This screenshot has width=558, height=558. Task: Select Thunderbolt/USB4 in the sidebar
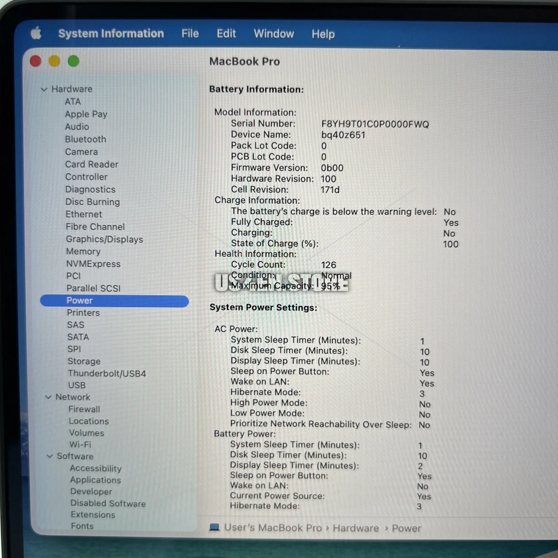[107, 374]
